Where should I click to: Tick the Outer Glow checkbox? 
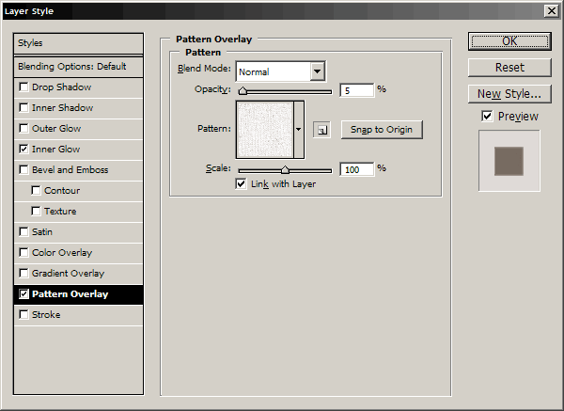point(23,129)
